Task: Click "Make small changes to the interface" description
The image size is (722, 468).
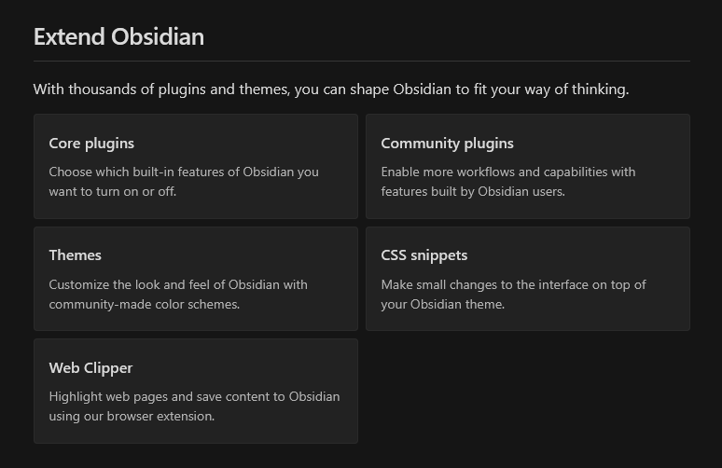Action: point(513,284)
